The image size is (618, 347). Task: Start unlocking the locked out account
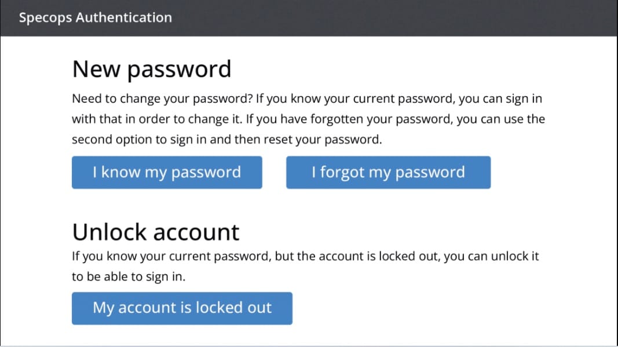[182, 308]
